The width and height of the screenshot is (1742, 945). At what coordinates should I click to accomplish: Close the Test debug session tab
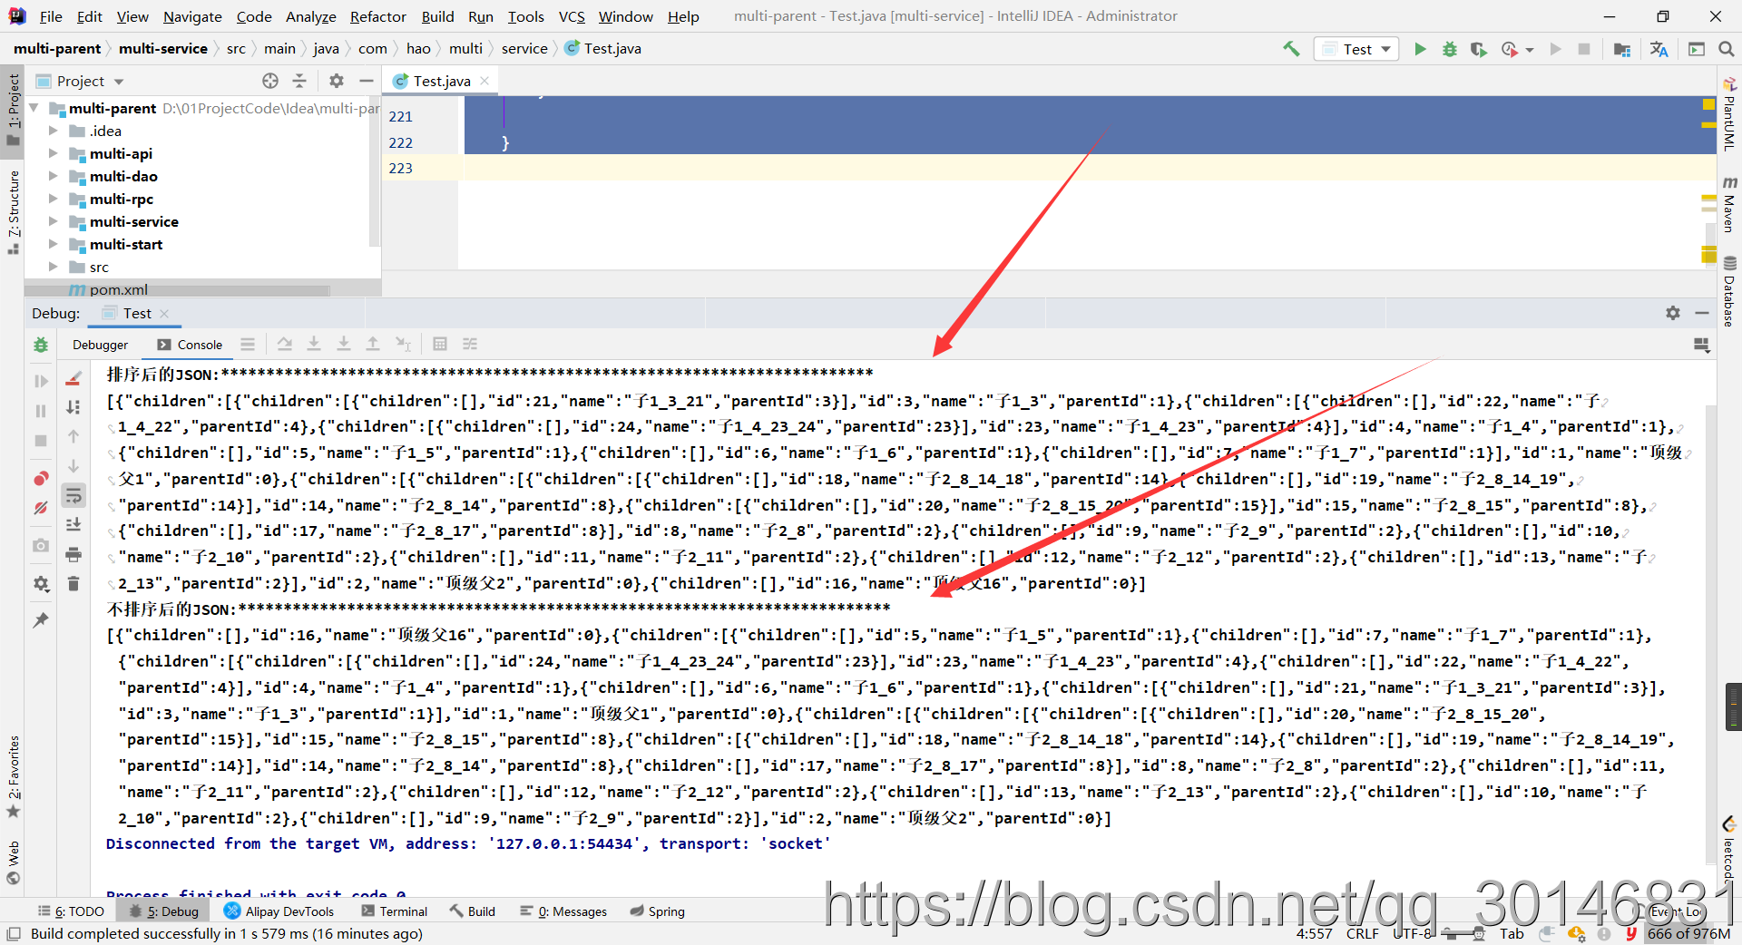[x=164, y=314]
